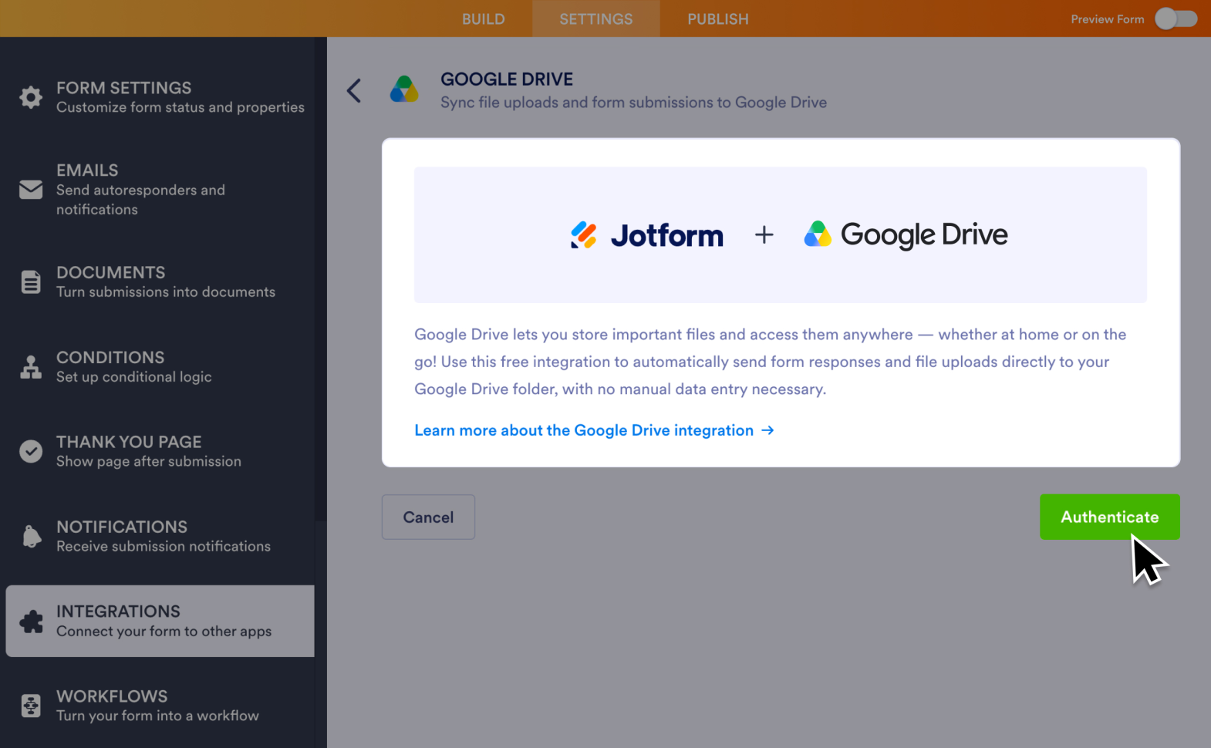Go back using the left chevron arrow
Viewport: 1211px width, 748px height.
point(354,91)
